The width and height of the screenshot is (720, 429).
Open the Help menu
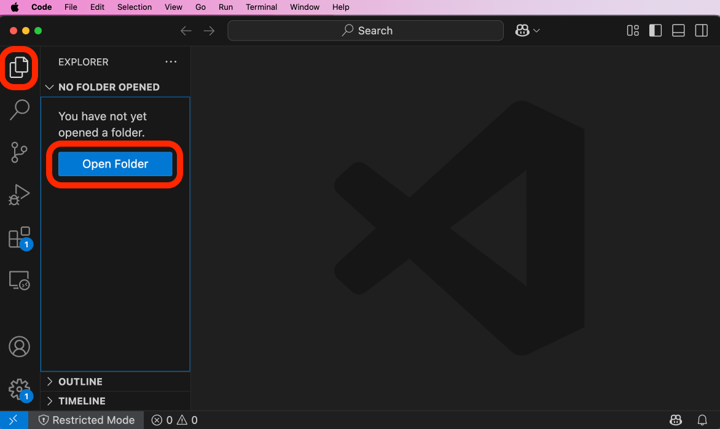[341, 7]
